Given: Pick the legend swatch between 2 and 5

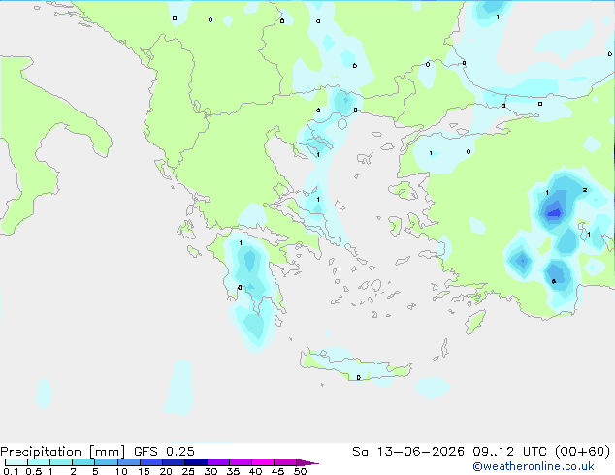Looking at the screenshot, I should pyautogui.click(x=83, y=462).
